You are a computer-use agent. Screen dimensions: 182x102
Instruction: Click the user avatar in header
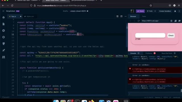132,11
